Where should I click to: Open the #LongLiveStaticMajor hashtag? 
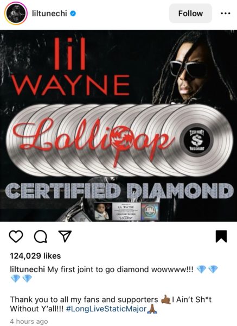coord(106,309)
